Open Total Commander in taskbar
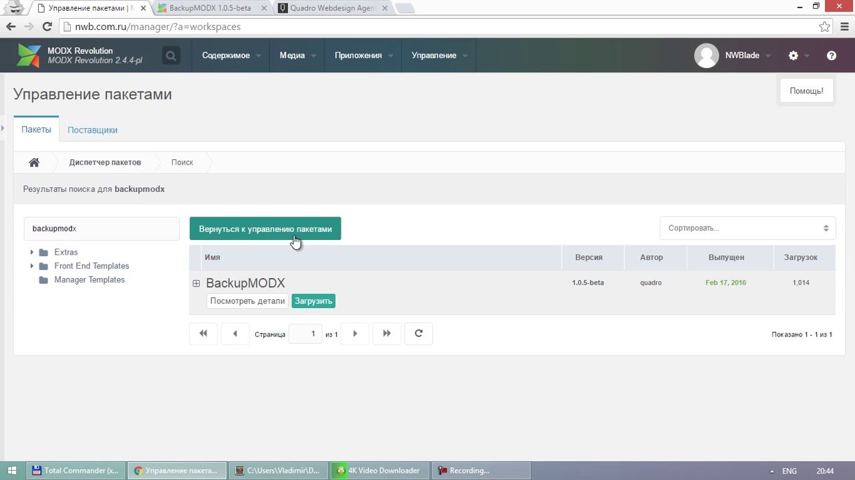This screenshot has width=855, height=480. pyautogui.click(x=76, y=471)
